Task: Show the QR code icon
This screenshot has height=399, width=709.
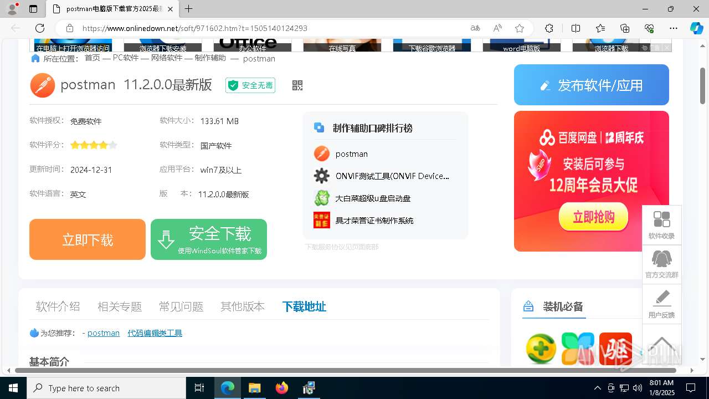Action: [297, 85]
